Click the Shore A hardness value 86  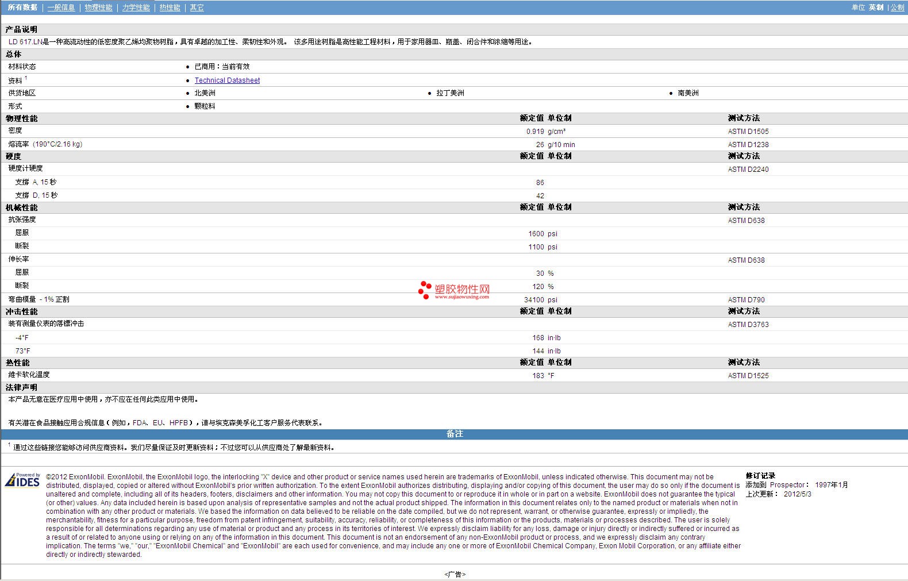540,183
